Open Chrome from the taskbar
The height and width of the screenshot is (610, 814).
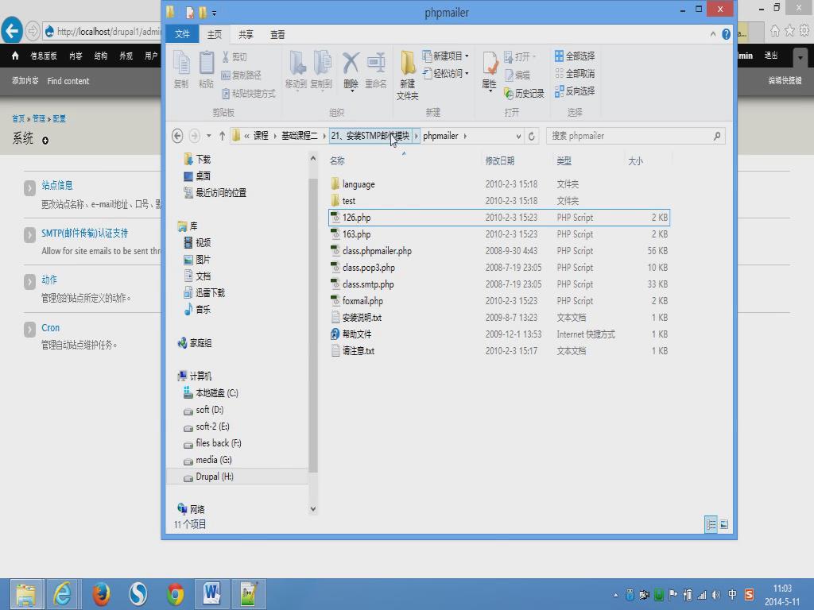[176, 594]
